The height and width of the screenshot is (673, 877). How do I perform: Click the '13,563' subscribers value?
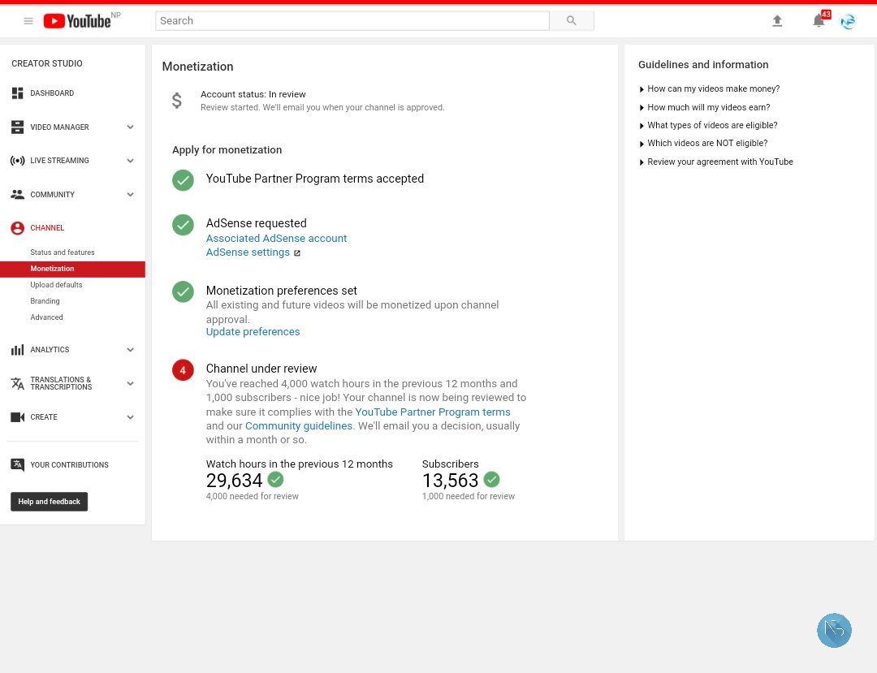(x=450, y=480)
